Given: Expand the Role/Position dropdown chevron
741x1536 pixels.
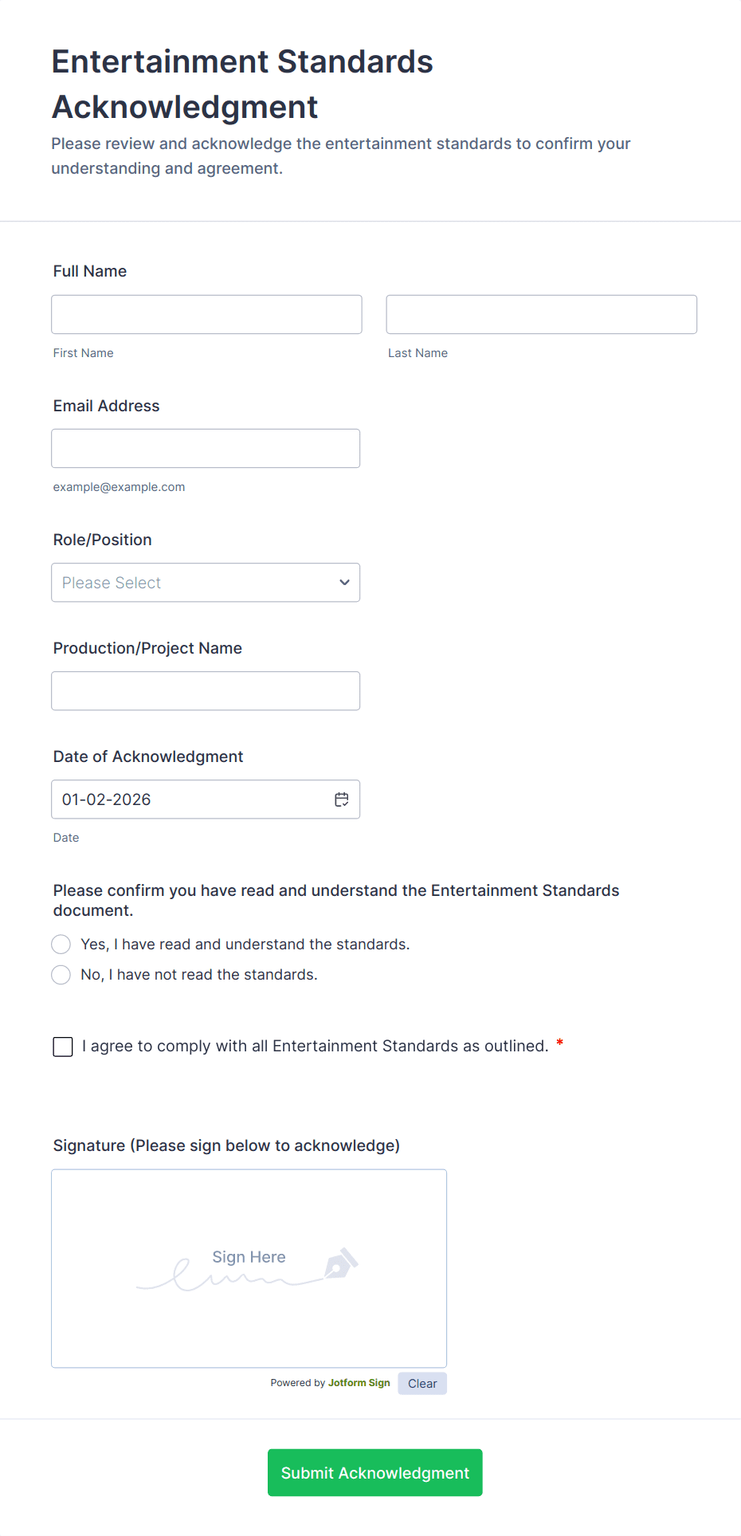Looking at the screenshot, I should coord(344,583).
